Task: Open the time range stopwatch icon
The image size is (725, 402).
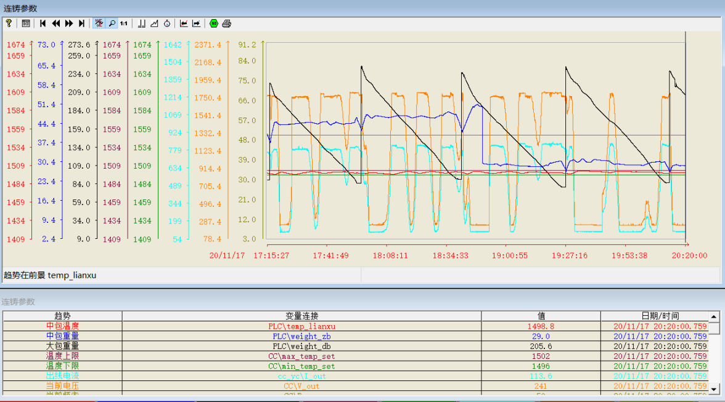Action: (167, 23)
